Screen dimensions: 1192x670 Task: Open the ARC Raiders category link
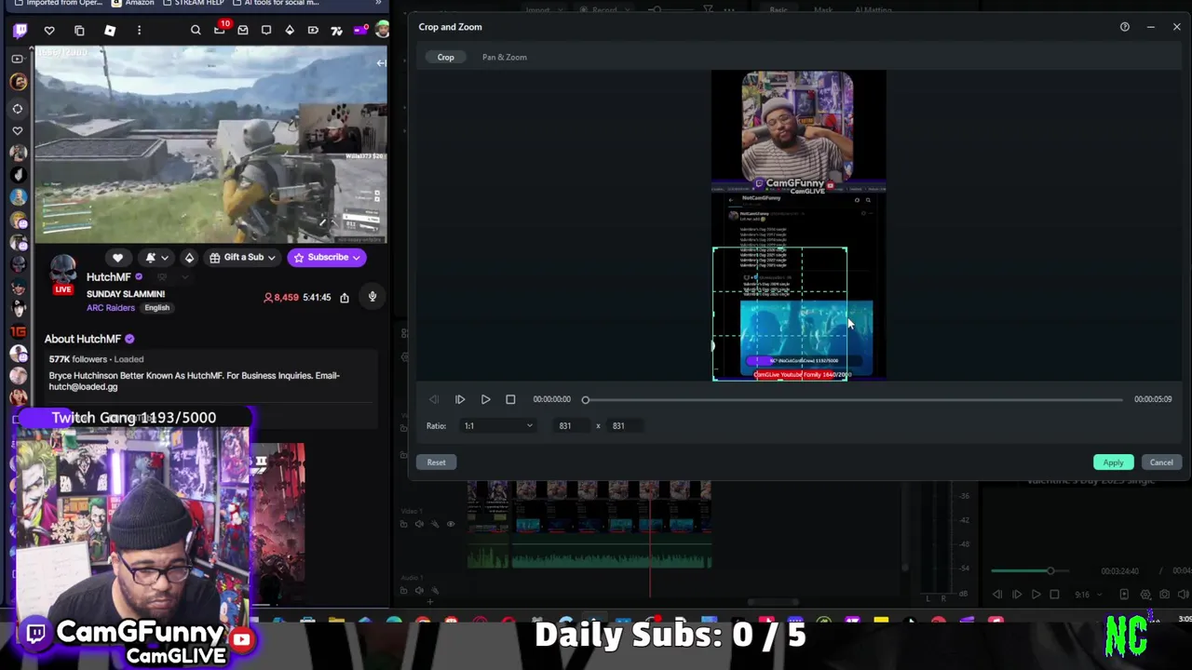point(111,308)
